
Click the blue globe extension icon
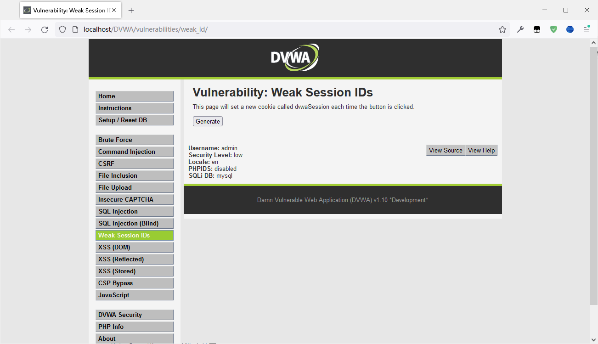(x=570, y=29)
